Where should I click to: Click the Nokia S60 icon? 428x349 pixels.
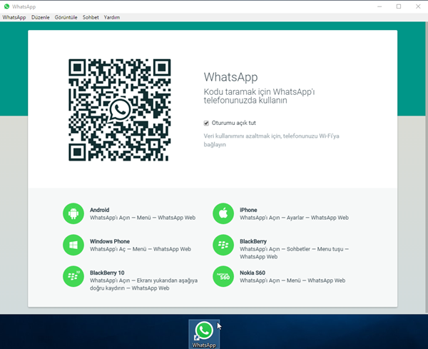coord(223,276)
